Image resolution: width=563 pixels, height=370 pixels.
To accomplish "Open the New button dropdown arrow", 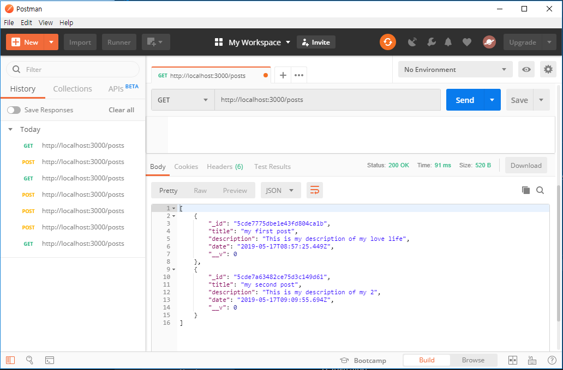I will tap(51, 43).
